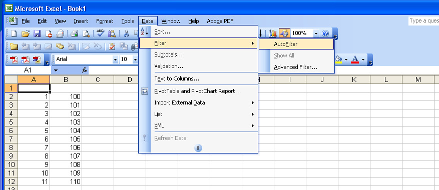The height and width of the screenshot is (190, 439).
Task: Save the workbook with floppy disk icon
Action: point(37,33)
